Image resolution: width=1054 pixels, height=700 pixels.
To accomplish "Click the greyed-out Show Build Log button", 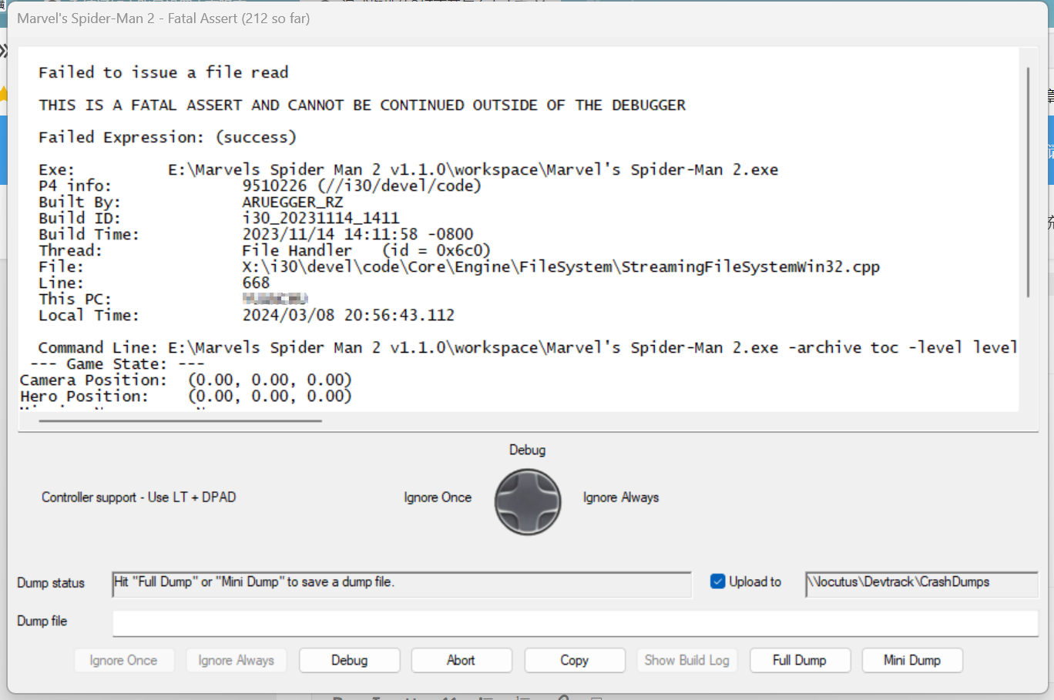I will [686, 660].
